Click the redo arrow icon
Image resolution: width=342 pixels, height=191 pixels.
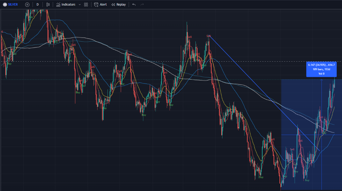pyautogui.click(x=142, y=4)
